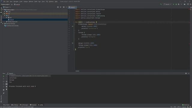
Task: Click the suspend gutter icon at the first delay line
Action: pos(73,26)
